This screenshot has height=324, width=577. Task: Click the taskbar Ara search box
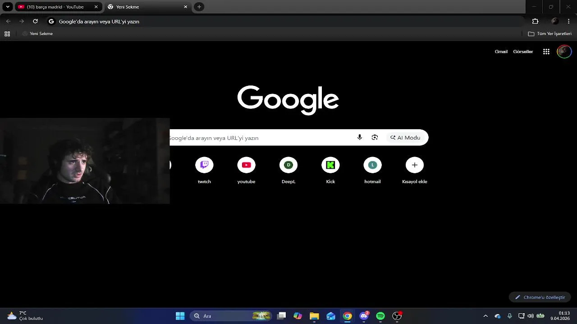pos(232,316)
